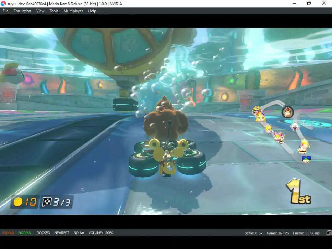Open the Help menu
This screenshot has width=332, height=249.
92,11
